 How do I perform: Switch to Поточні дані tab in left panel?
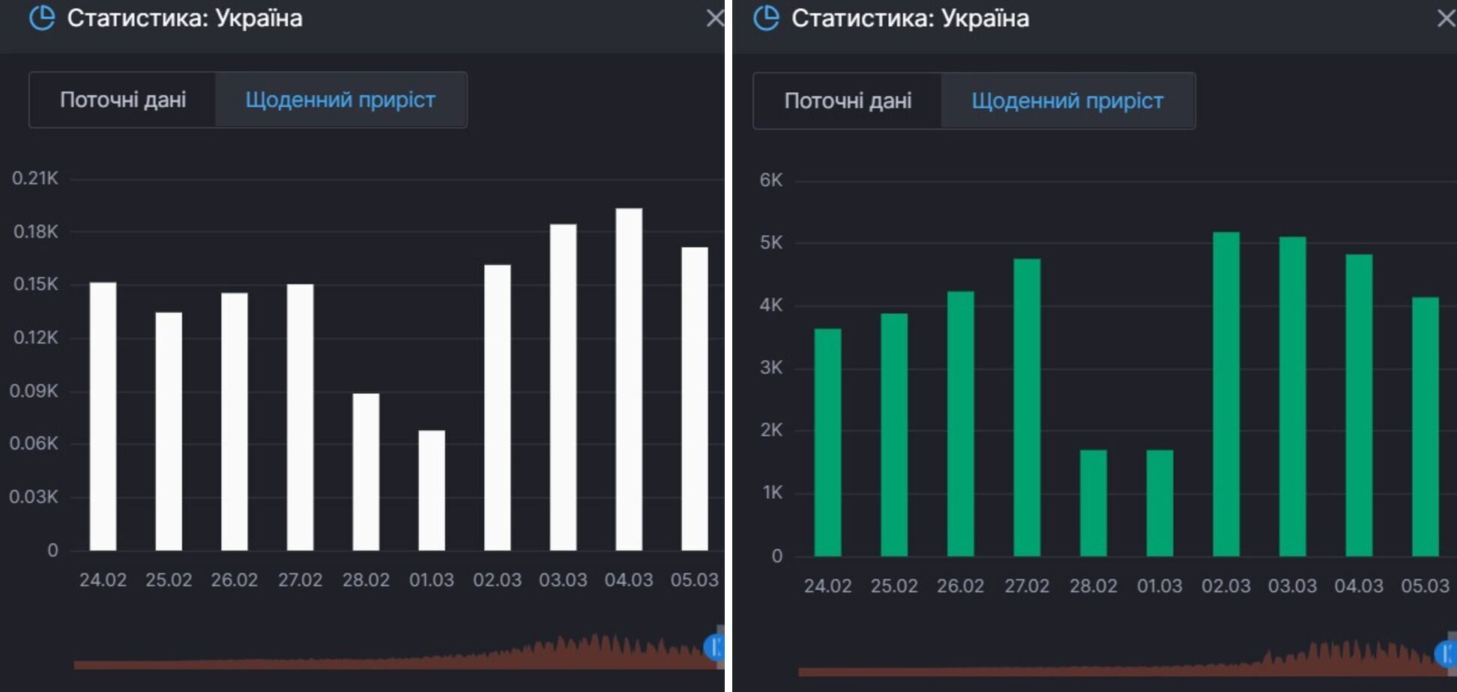(123, 100)
